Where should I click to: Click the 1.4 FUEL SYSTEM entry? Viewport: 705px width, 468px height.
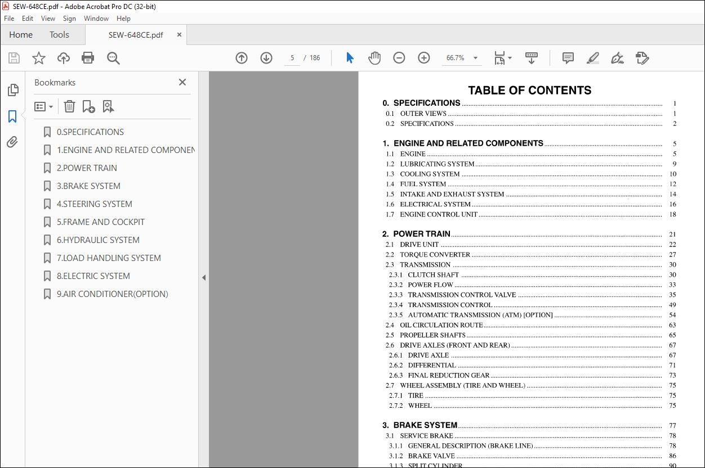[530, 184]
